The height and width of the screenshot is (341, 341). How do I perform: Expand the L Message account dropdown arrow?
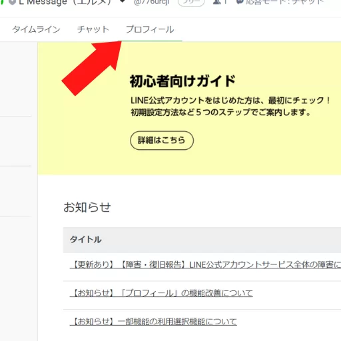pyautogui.click(x=123, y=1)
